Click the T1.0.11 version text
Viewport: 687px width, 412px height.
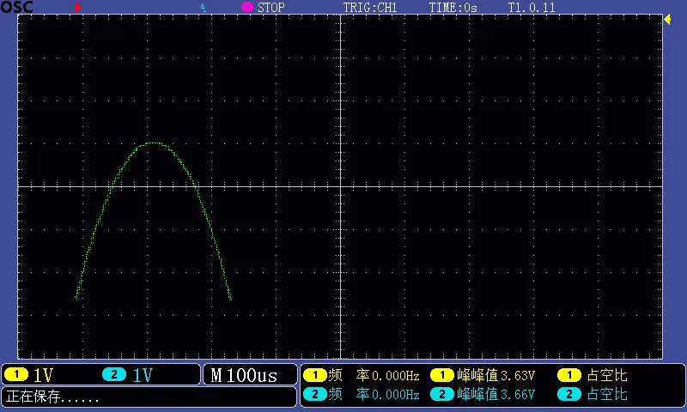(531, 8)
